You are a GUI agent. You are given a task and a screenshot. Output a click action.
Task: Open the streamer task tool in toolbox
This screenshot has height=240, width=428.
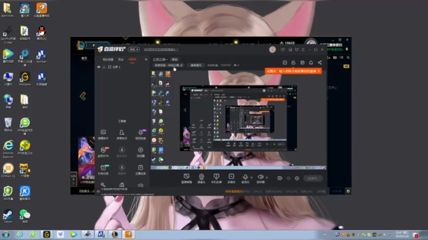pyautogui.click(x=140, y=169)
